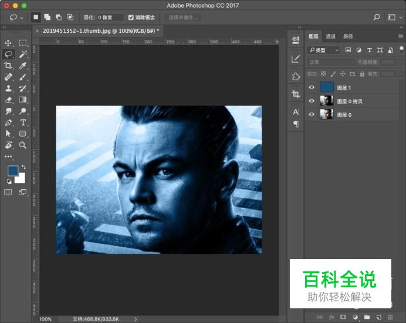Open the Layers panel flyout menu
The width and height of the screenshot is (406, 323).
click(401, 36)
